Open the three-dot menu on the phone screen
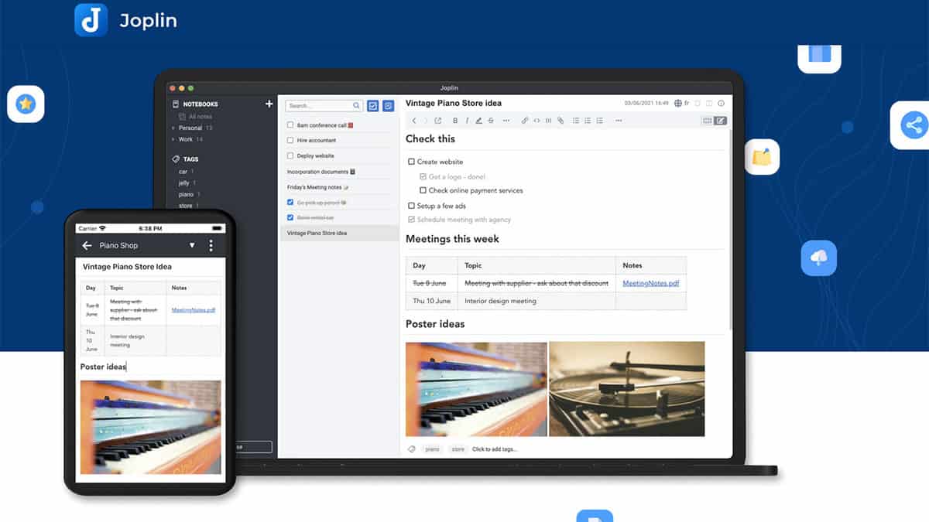 211,245
